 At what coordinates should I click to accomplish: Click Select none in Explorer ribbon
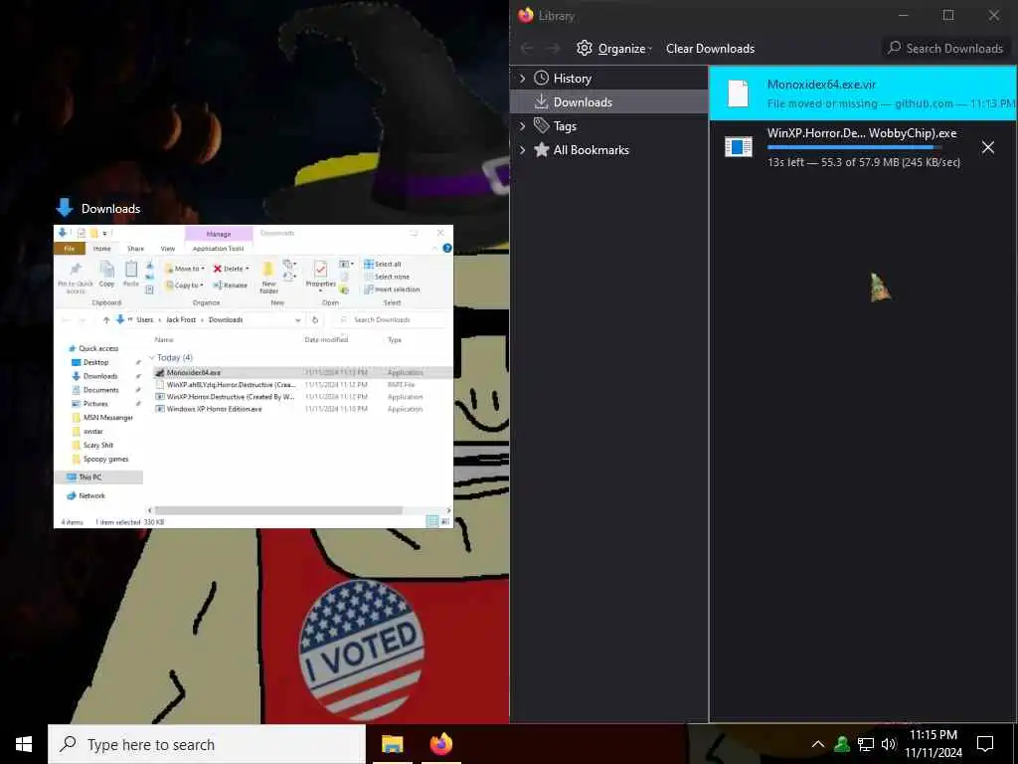click(x=385, y=277)
